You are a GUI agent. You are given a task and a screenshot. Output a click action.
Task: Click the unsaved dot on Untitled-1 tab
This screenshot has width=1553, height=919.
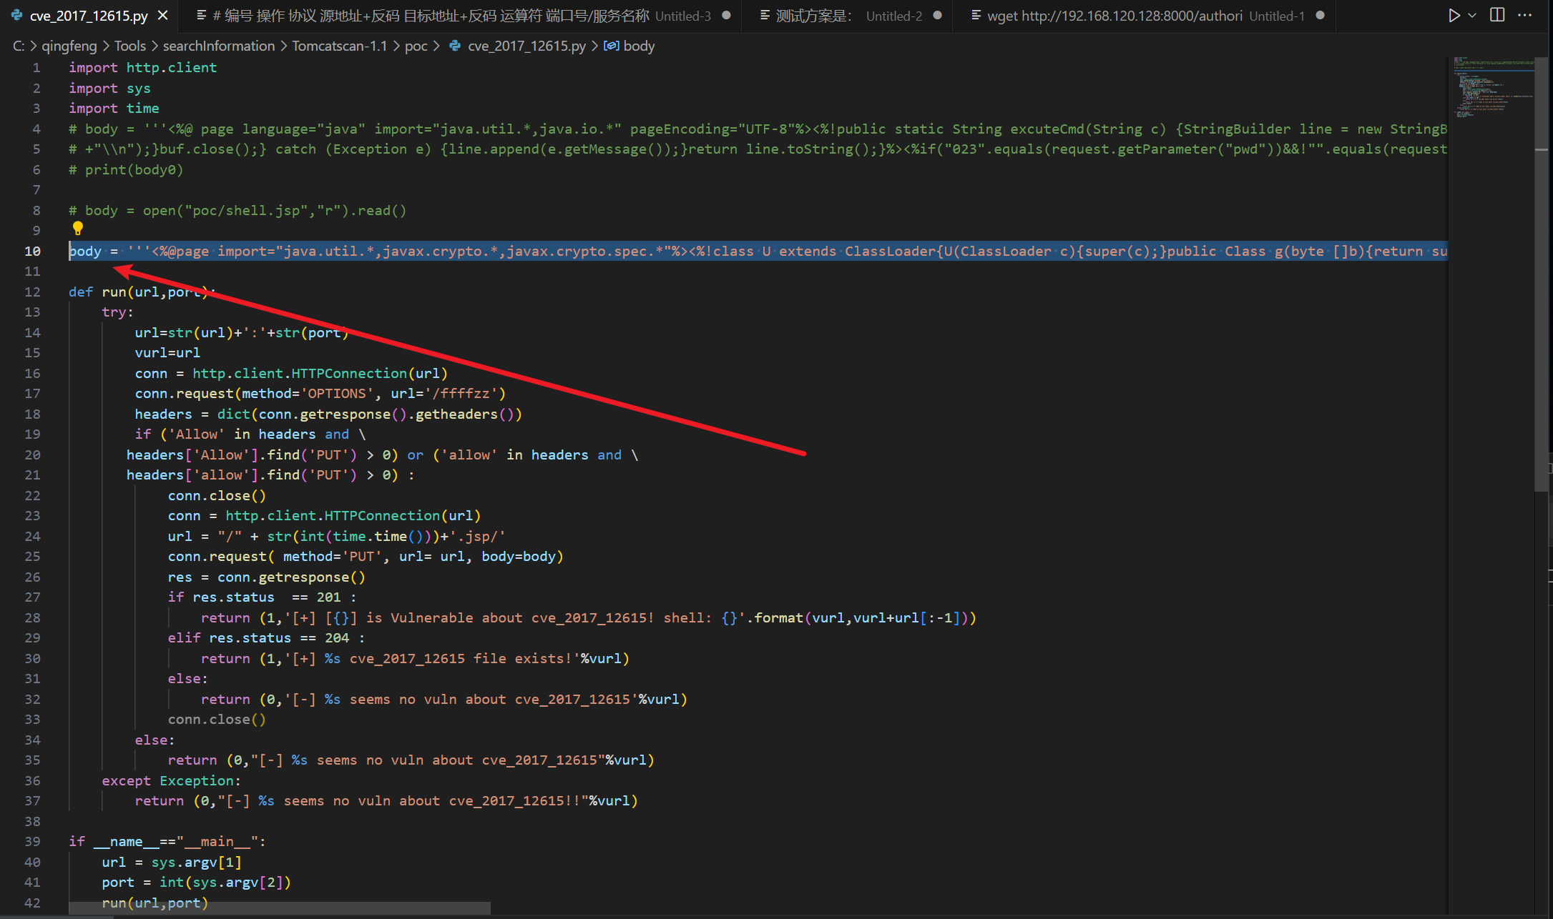pyautogui.click(x=1320, y=15)
